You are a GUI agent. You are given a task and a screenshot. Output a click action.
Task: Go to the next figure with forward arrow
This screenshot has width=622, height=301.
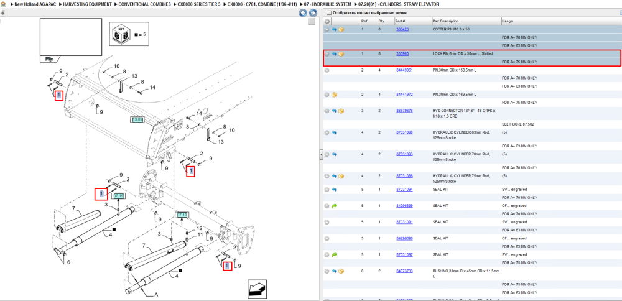[x=313, y=13]
